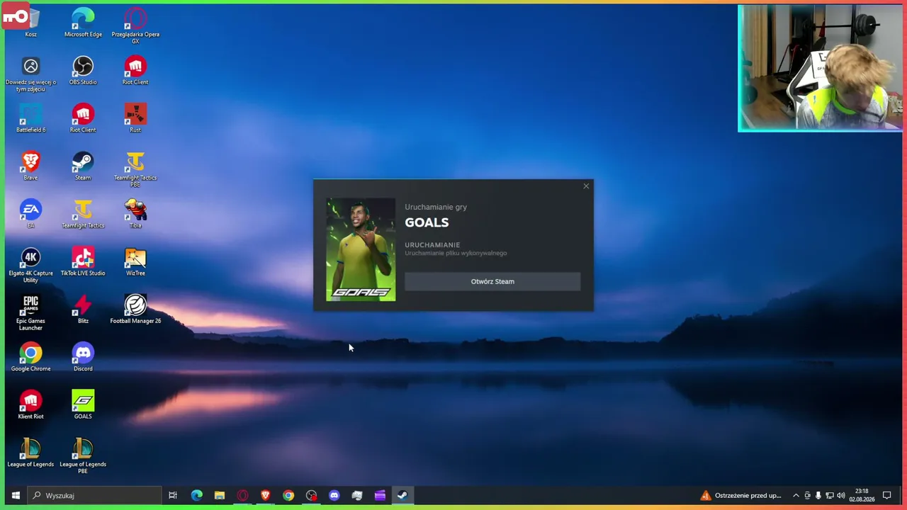Switch to Discord on the taskbar
Screen dimensions: 907x510
pyautogui.click(x=334, y=495)
